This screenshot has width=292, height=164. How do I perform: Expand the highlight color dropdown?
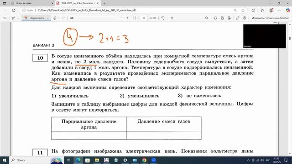point(18,18)
